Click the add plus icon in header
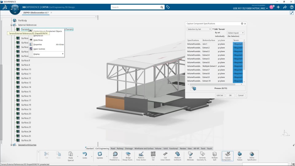 coord(278,7)
